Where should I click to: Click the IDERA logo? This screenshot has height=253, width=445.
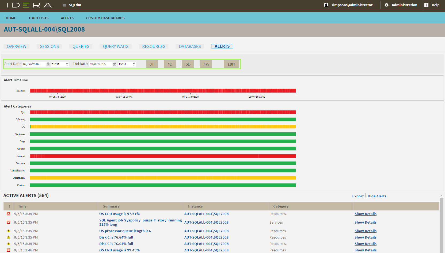pos(29,5)
